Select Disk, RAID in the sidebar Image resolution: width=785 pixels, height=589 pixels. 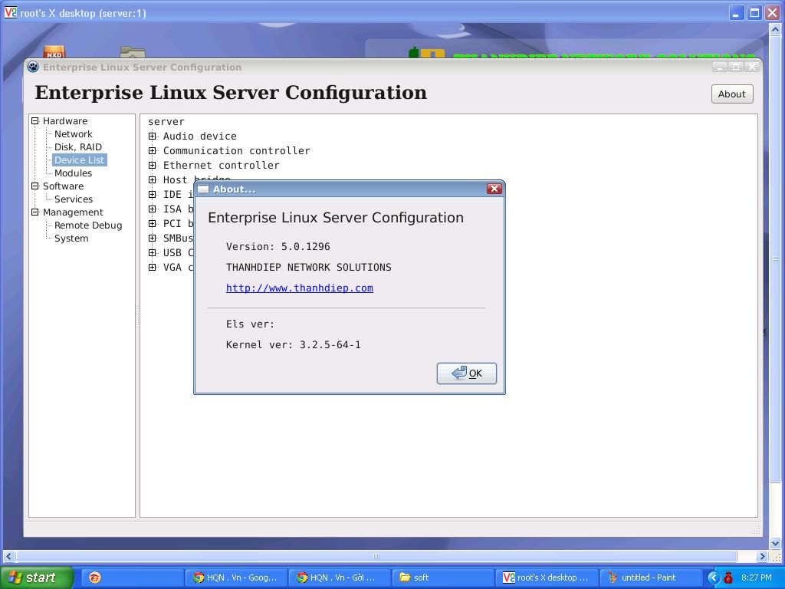pyautogui.click(x=77, y=147)
